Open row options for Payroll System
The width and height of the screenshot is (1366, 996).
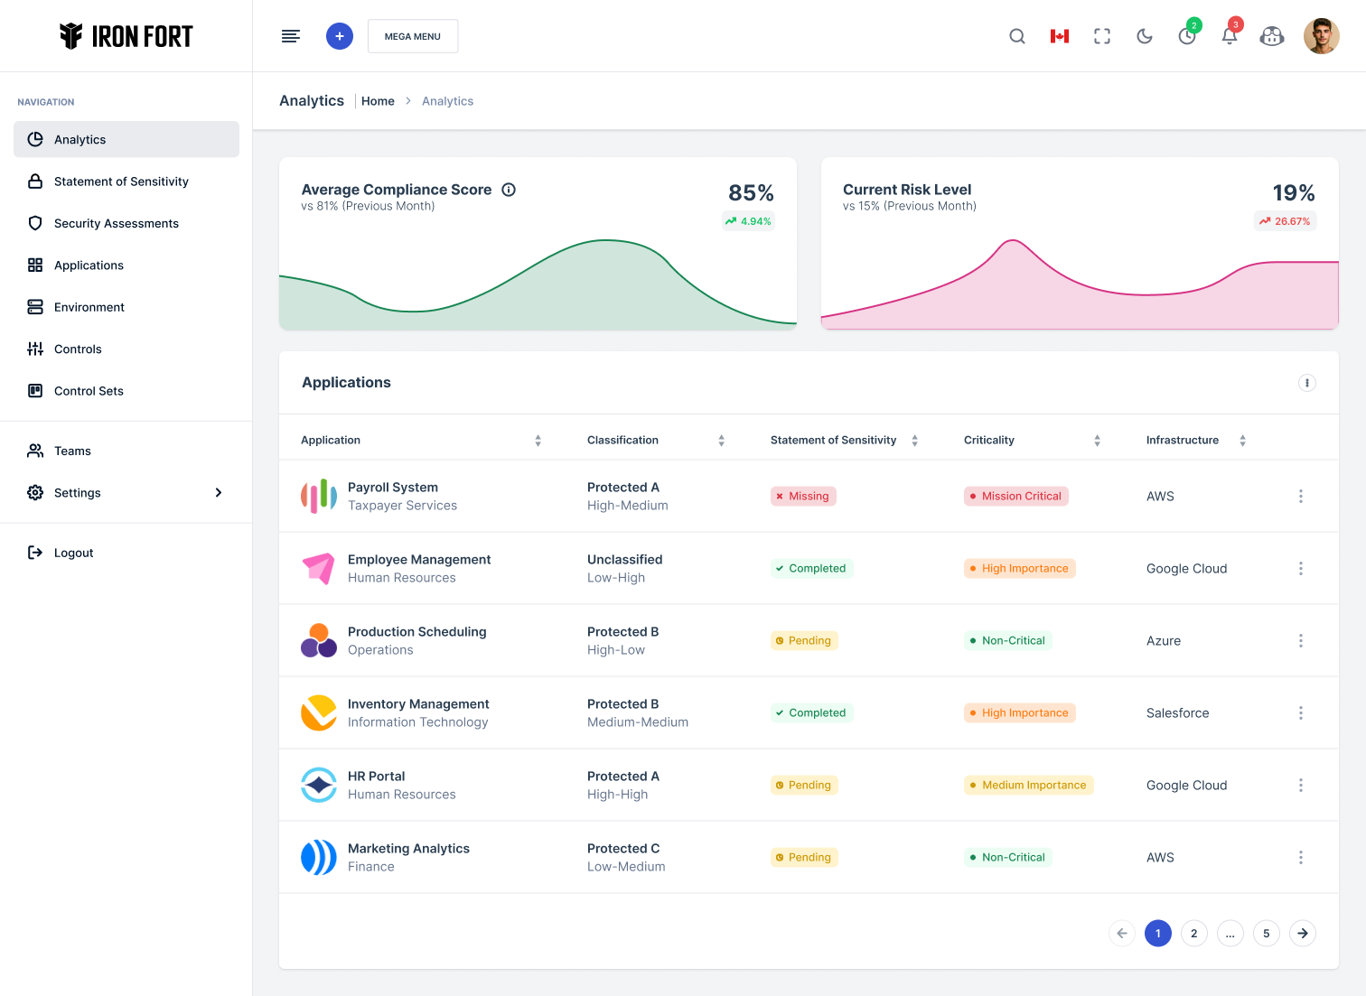[1301, 497]
